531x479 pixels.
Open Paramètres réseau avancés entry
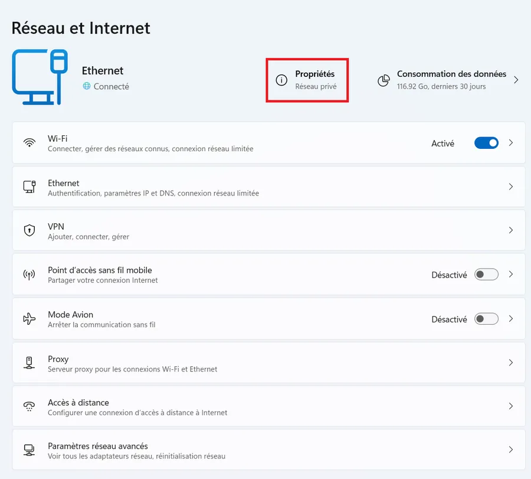268,450
